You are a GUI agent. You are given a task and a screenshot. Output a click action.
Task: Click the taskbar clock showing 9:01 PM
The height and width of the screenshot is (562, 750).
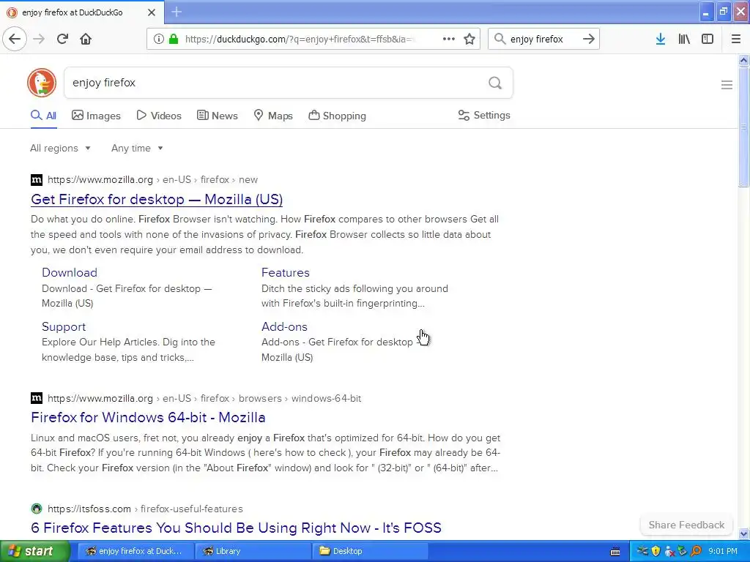(723, 551)
